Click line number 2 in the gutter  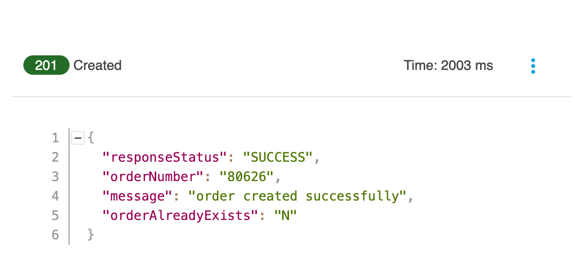55,157
